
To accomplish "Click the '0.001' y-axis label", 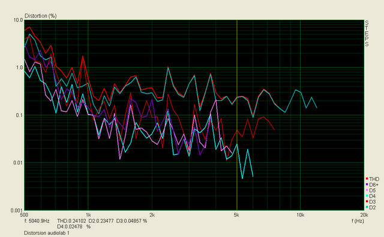I will pos(17,211).
